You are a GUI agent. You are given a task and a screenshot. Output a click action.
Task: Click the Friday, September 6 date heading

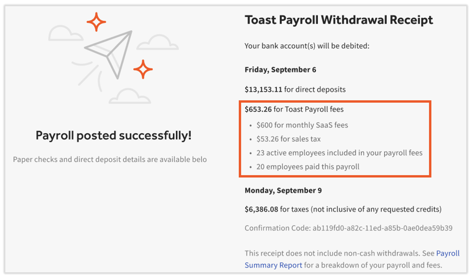tap(280, 70)
